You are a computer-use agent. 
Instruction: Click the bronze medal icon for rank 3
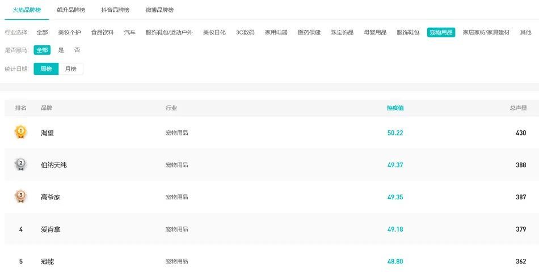[20, 196]
